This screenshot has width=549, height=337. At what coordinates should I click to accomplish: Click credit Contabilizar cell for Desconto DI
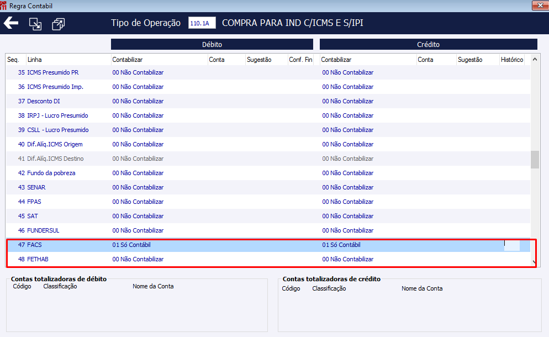pos(347,101)
